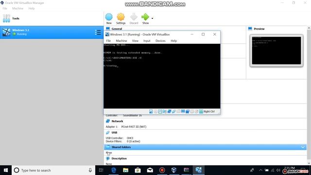Click the floppy disk icon in the VM status bar

pos(160,111)
